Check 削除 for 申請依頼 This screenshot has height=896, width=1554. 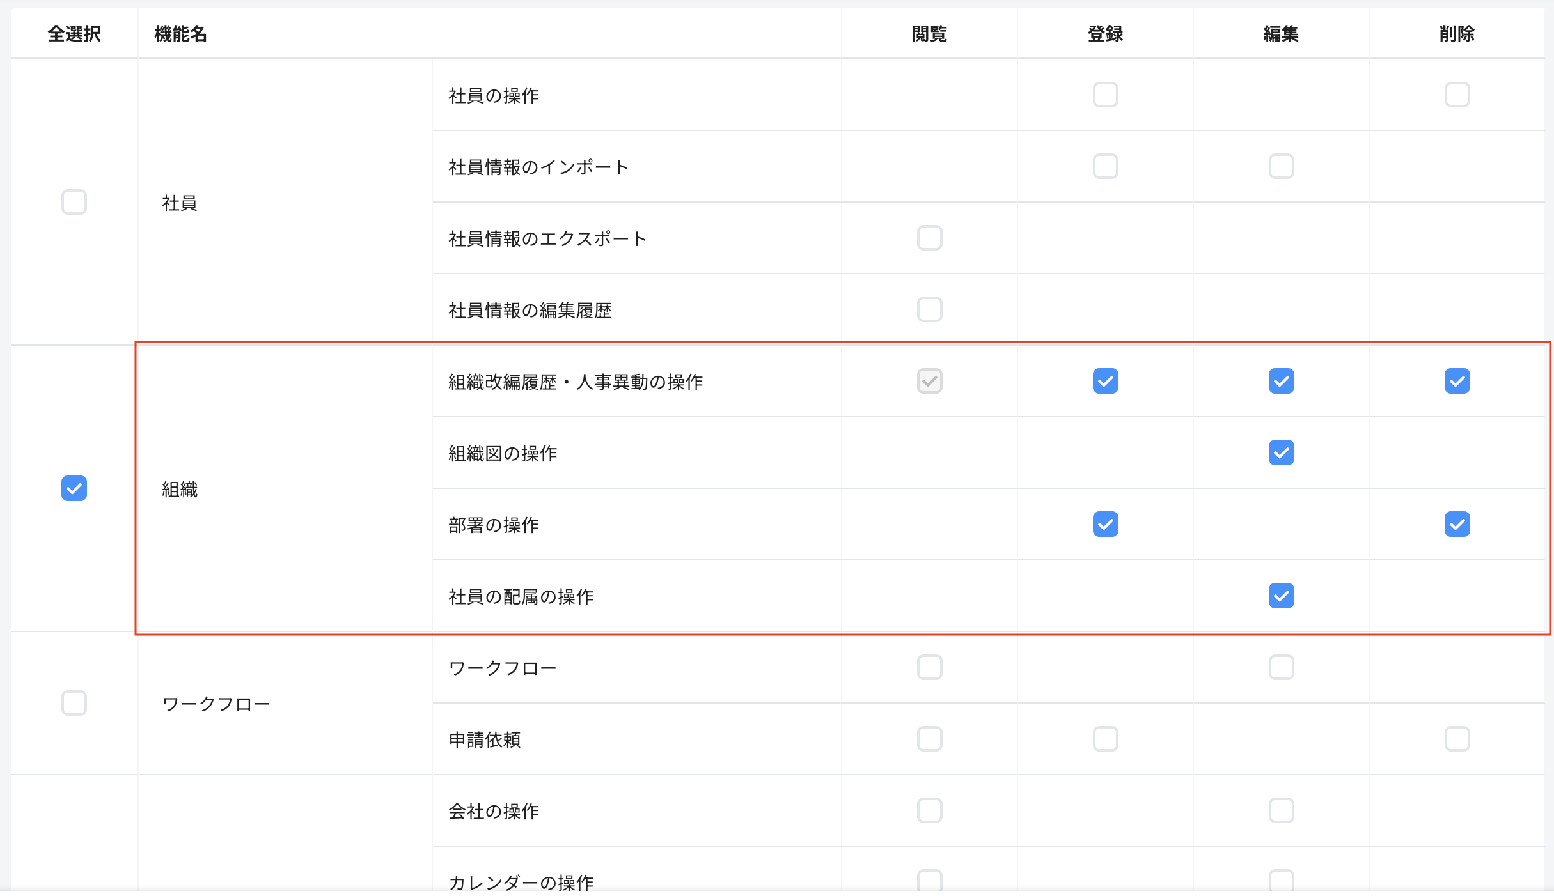tap(1457, 739)
